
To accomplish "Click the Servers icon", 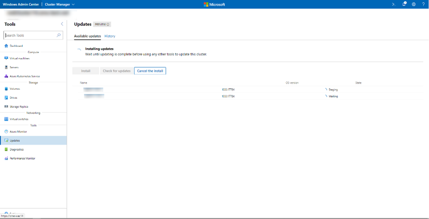I will [6, 67].
